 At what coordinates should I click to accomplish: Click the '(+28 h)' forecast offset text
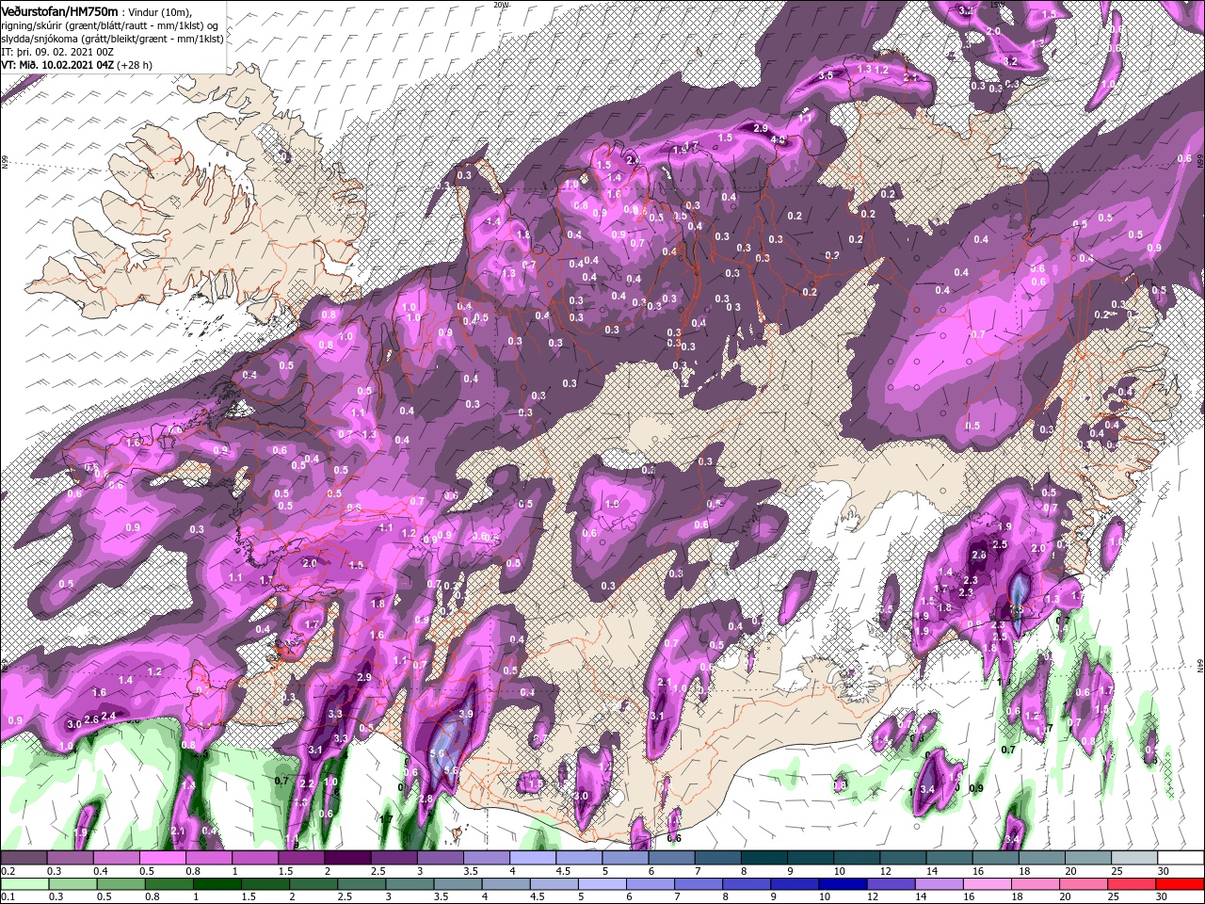click(136, 65)
